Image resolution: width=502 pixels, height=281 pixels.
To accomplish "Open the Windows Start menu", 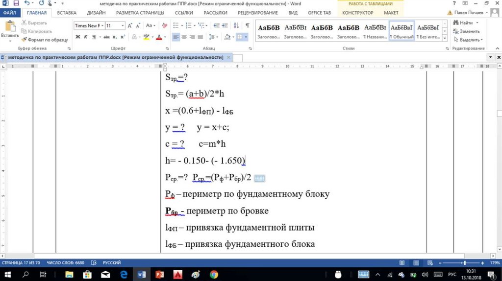I will 8,274.
